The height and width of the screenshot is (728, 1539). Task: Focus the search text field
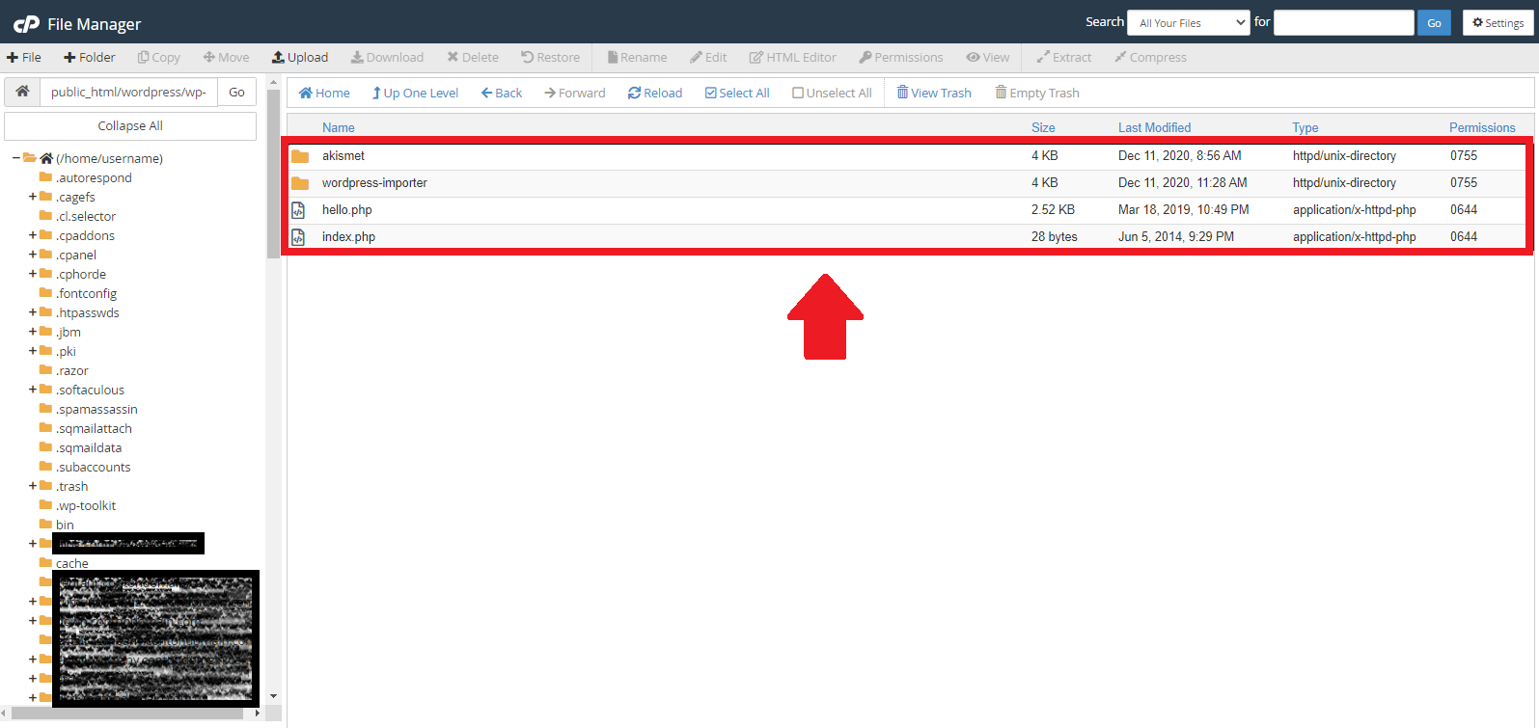pos(1344,23)
